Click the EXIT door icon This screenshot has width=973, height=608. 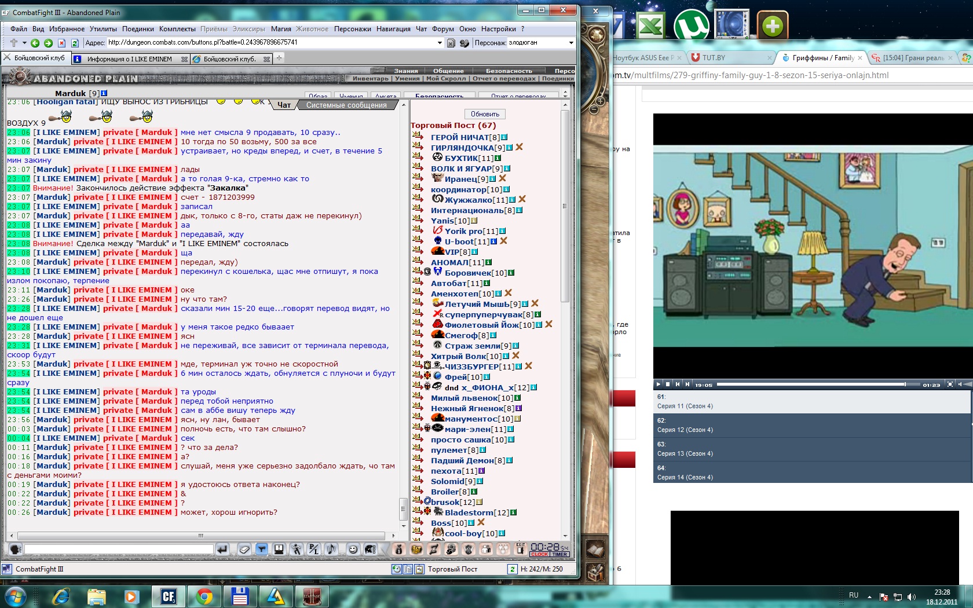[520, 548]
